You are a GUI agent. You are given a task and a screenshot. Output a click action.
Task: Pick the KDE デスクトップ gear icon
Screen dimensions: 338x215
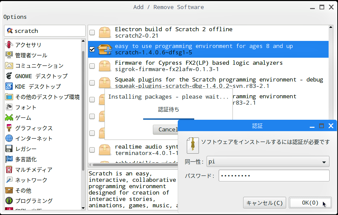click(x=9, y=86)
